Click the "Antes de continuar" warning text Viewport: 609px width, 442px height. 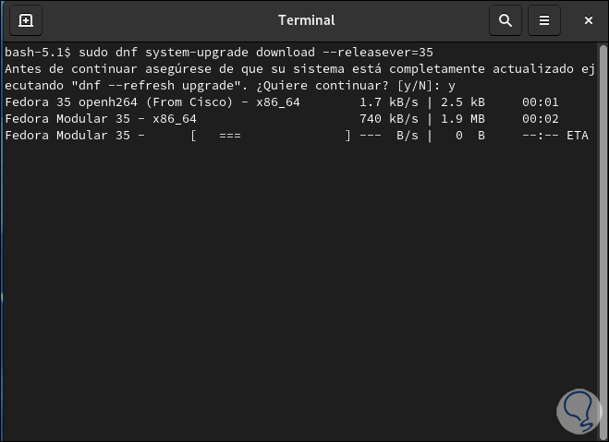65,68
